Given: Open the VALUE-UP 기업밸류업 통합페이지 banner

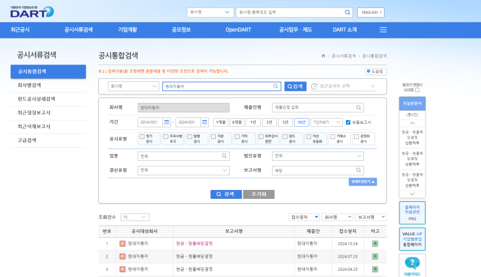Looking at the screenshot, I should point(412,239).
